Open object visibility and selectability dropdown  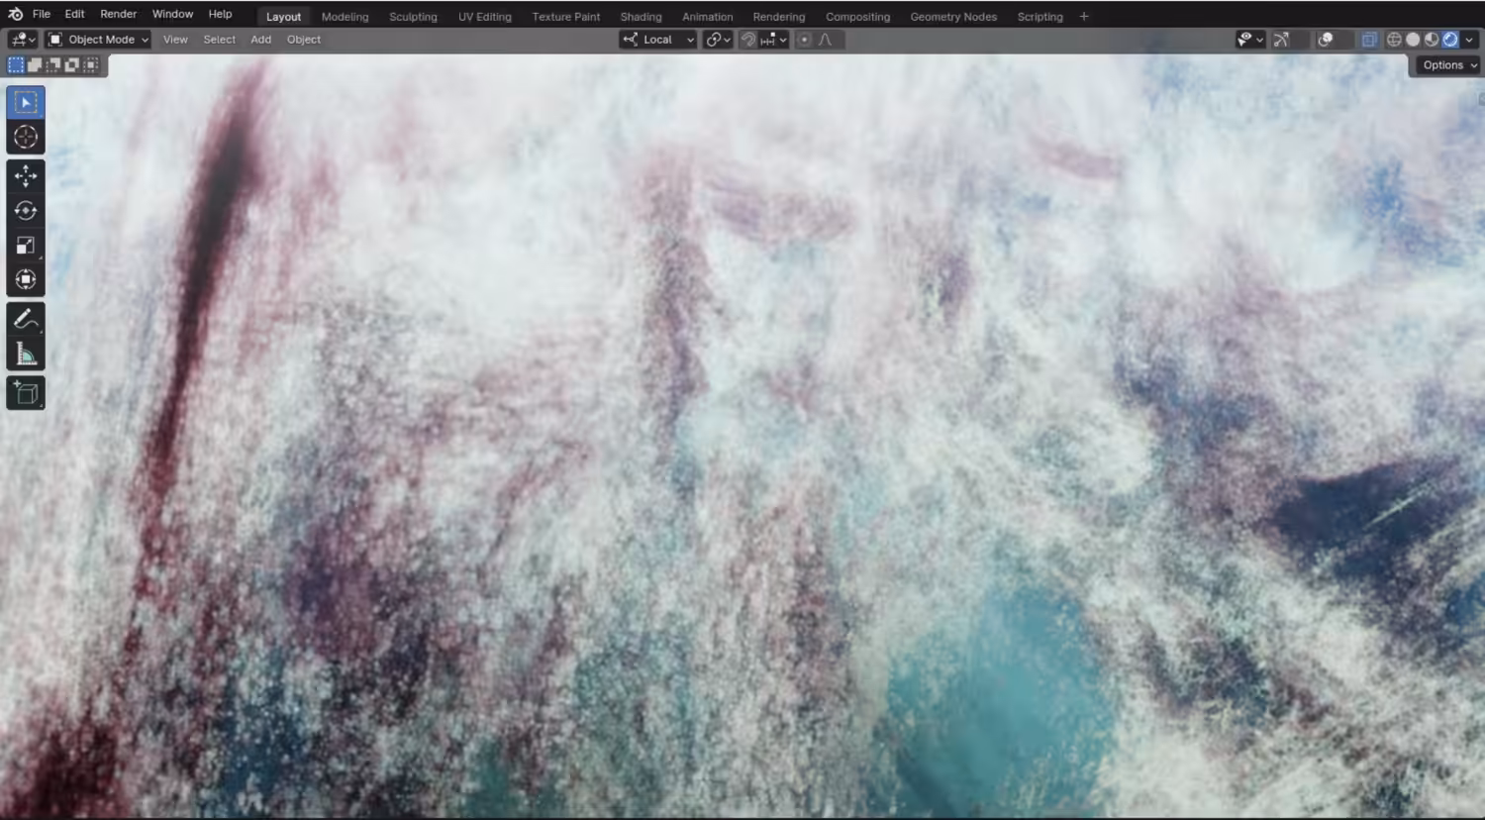point(1250,40)
